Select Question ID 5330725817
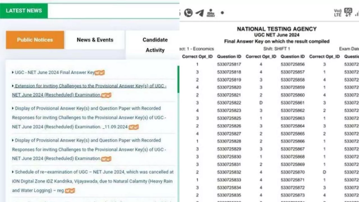This screenshot has height=202, width=359. (x=229, y=64)
